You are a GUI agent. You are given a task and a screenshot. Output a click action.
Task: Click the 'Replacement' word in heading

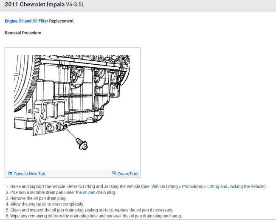tap(61, 21)
